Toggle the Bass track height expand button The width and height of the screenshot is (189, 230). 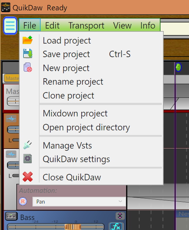120,216
